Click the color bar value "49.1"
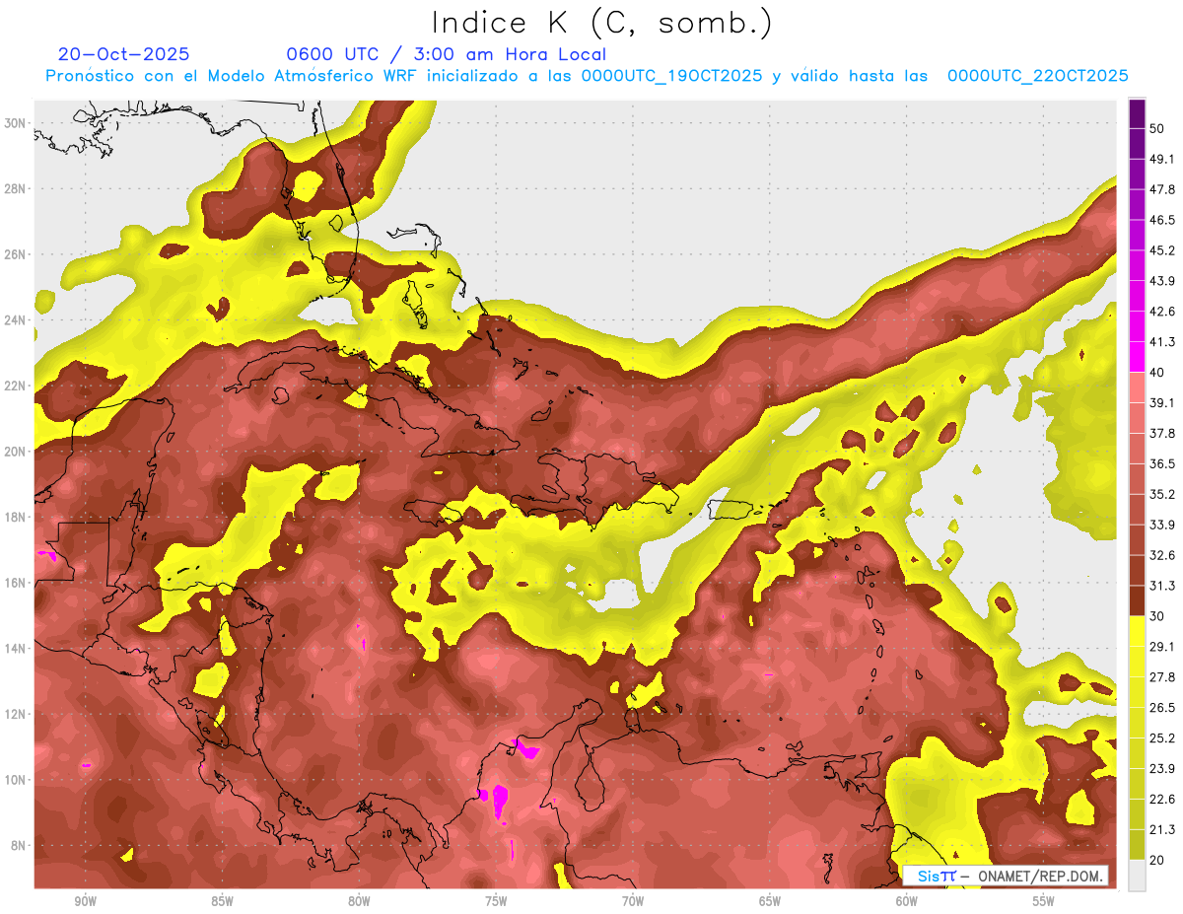This screenshot has width=1183, height=914. [x=1162, y=159]
